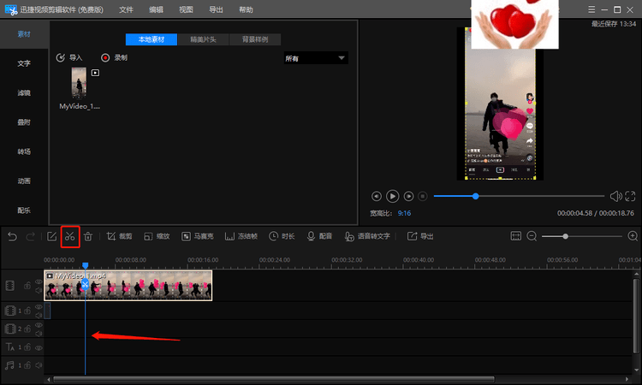
Task: Click the preview playback progress slider
Action: click(x=519, y=197)
